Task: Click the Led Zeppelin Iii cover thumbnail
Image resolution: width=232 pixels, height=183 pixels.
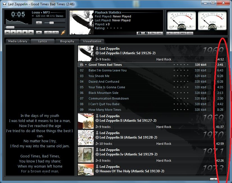Action: tap(86, 138)
